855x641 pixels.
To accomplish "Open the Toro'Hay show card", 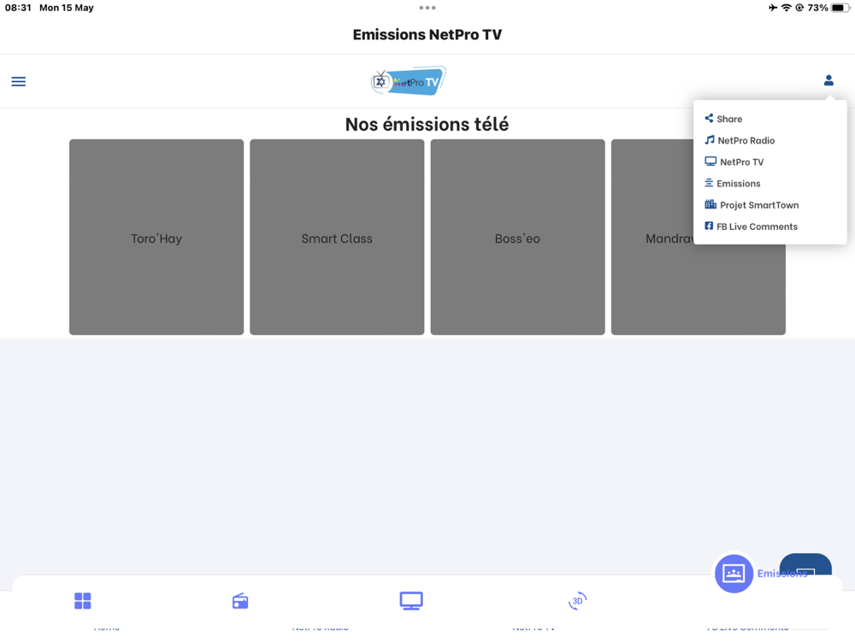I will [x=156, y=238].
